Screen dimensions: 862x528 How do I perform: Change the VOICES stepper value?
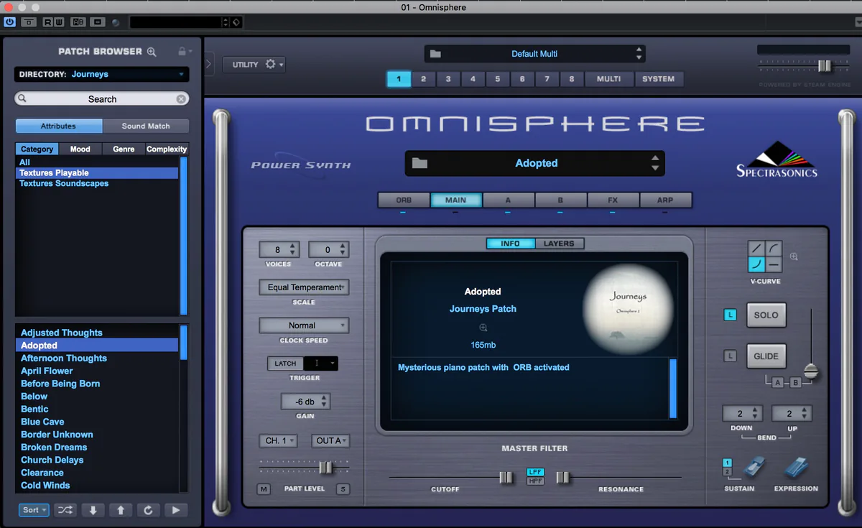tap(292, 250)
